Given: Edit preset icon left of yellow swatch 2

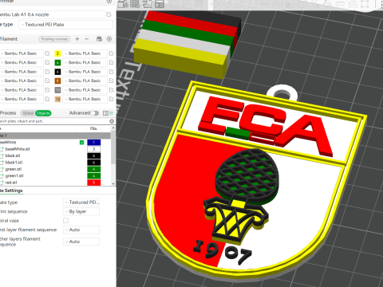Looking at the screenshot, I should coord(47,53).
